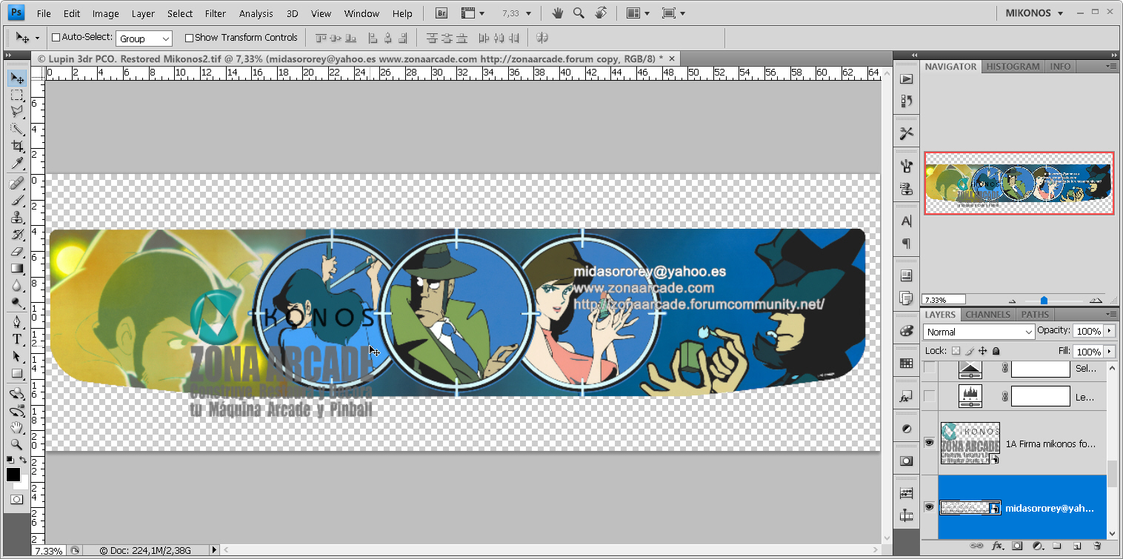Enable the Auto-Select checkbox
The image size is (1123, 559).
(55, 37)
